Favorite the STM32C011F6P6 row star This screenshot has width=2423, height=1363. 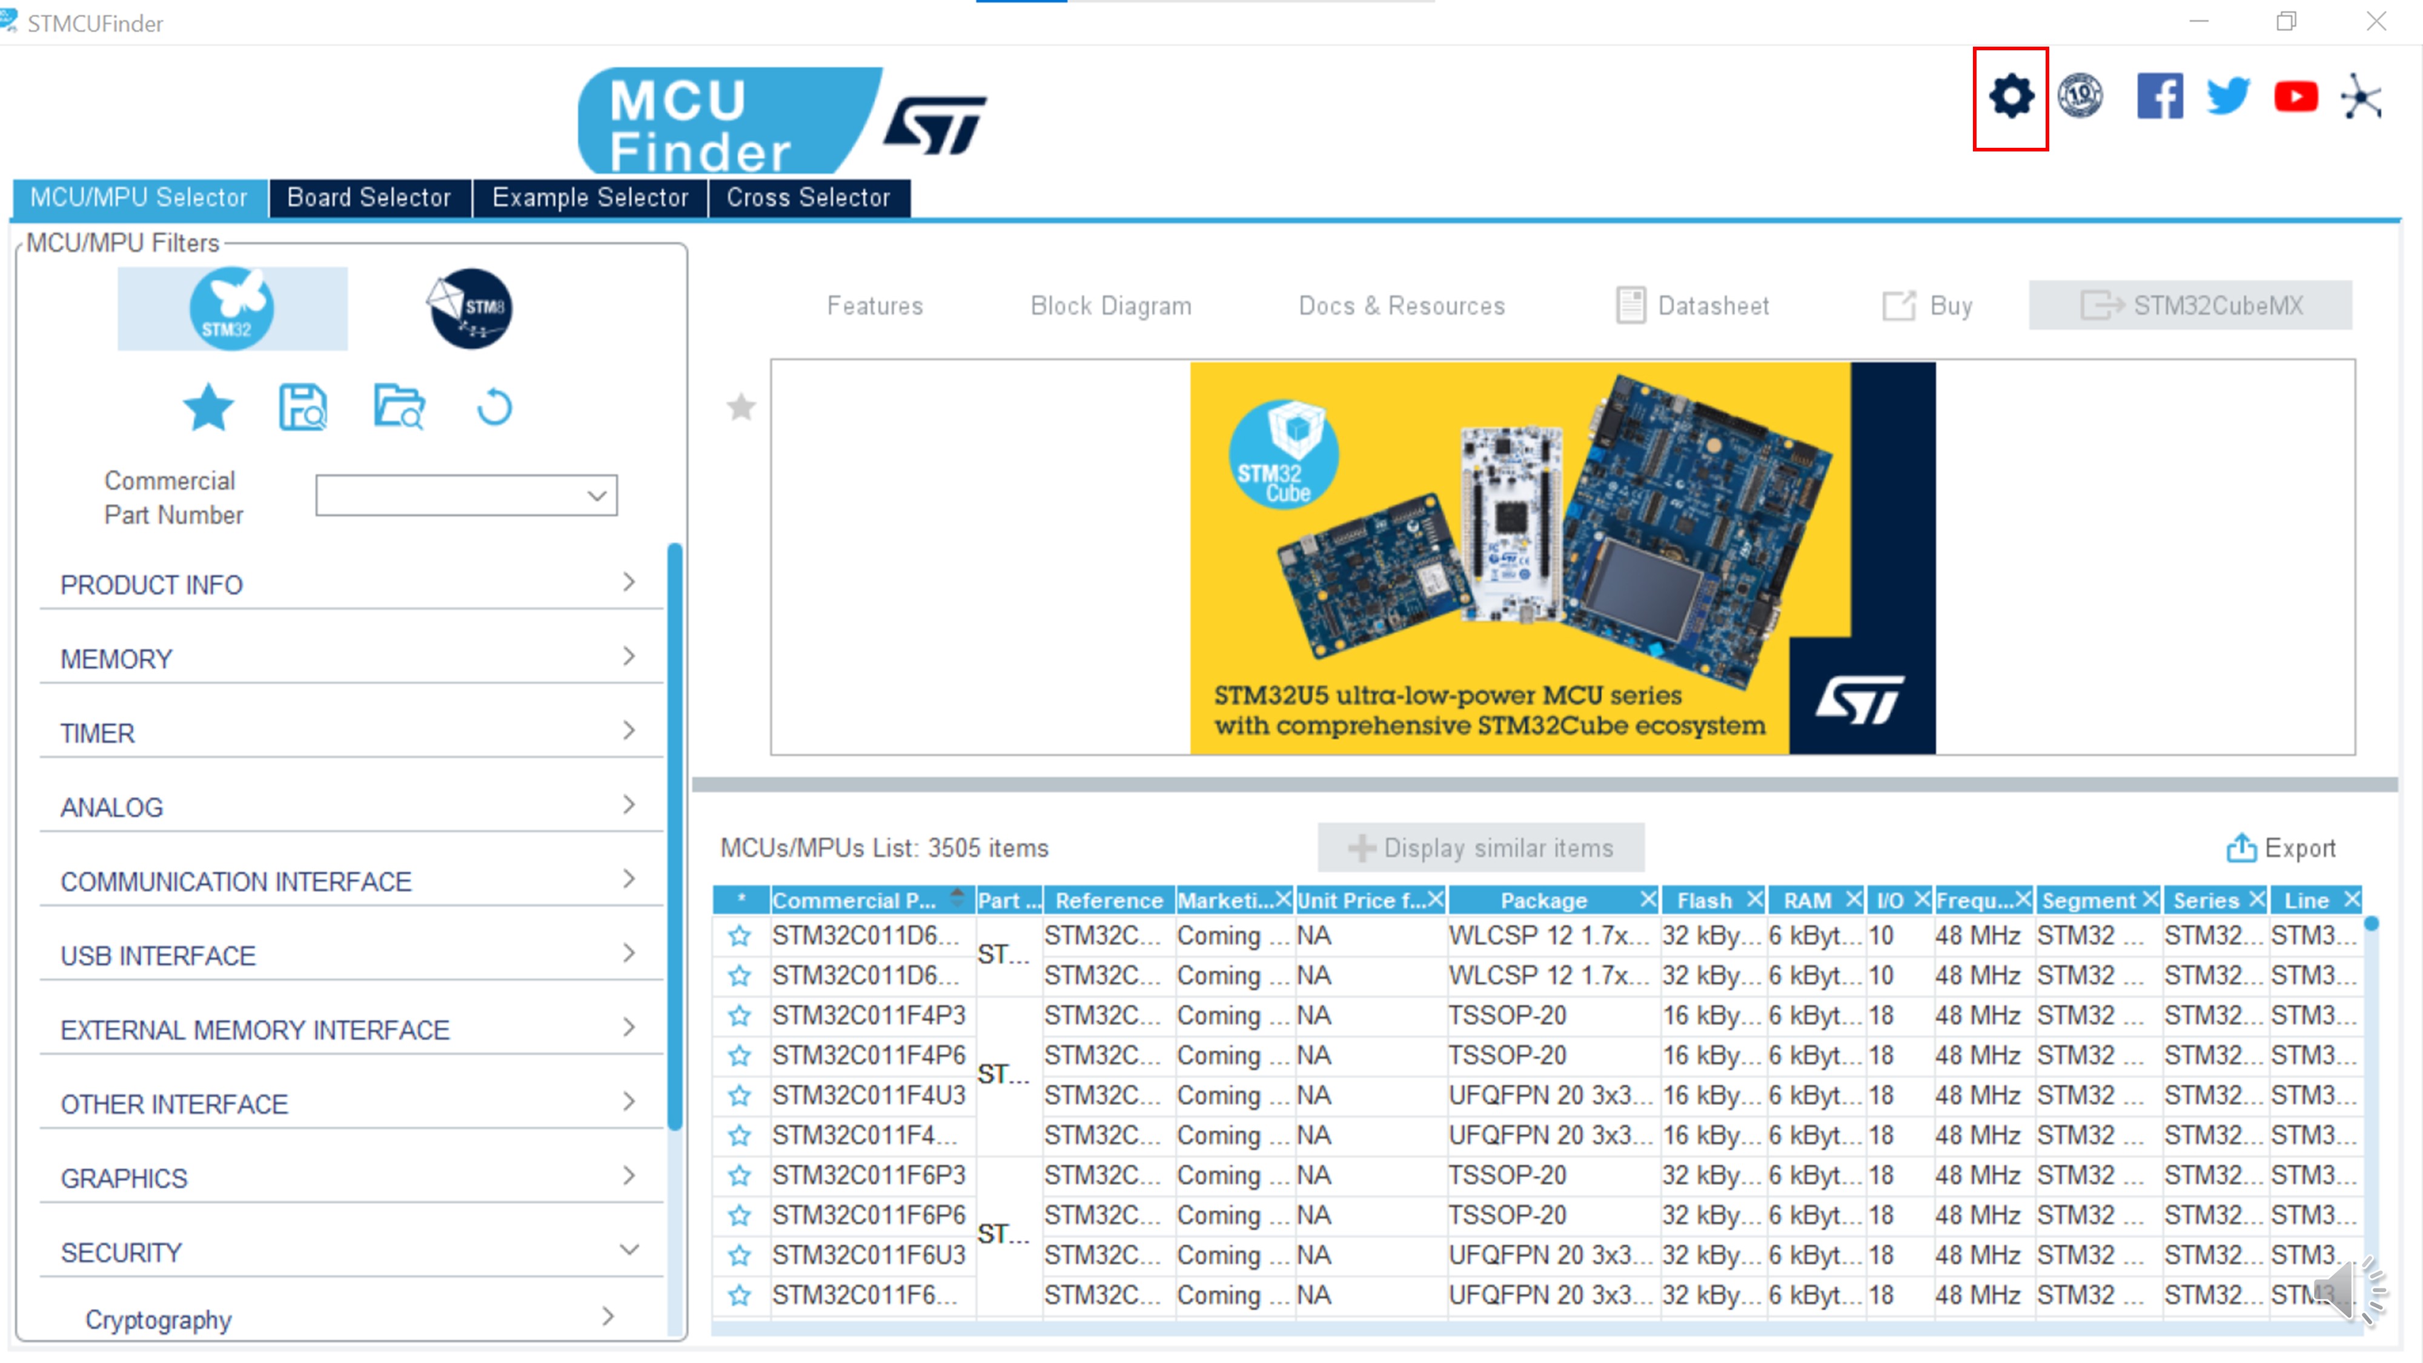tap(739, 1215)
